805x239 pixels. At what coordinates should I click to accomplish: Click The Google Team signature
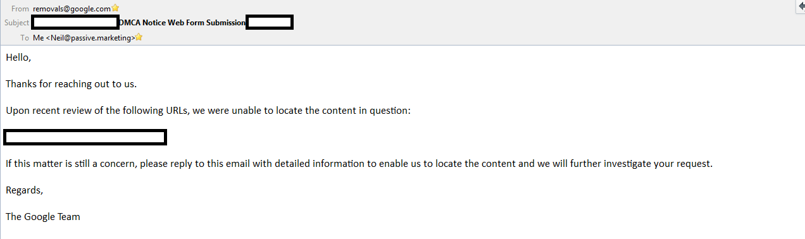(43, 217)
